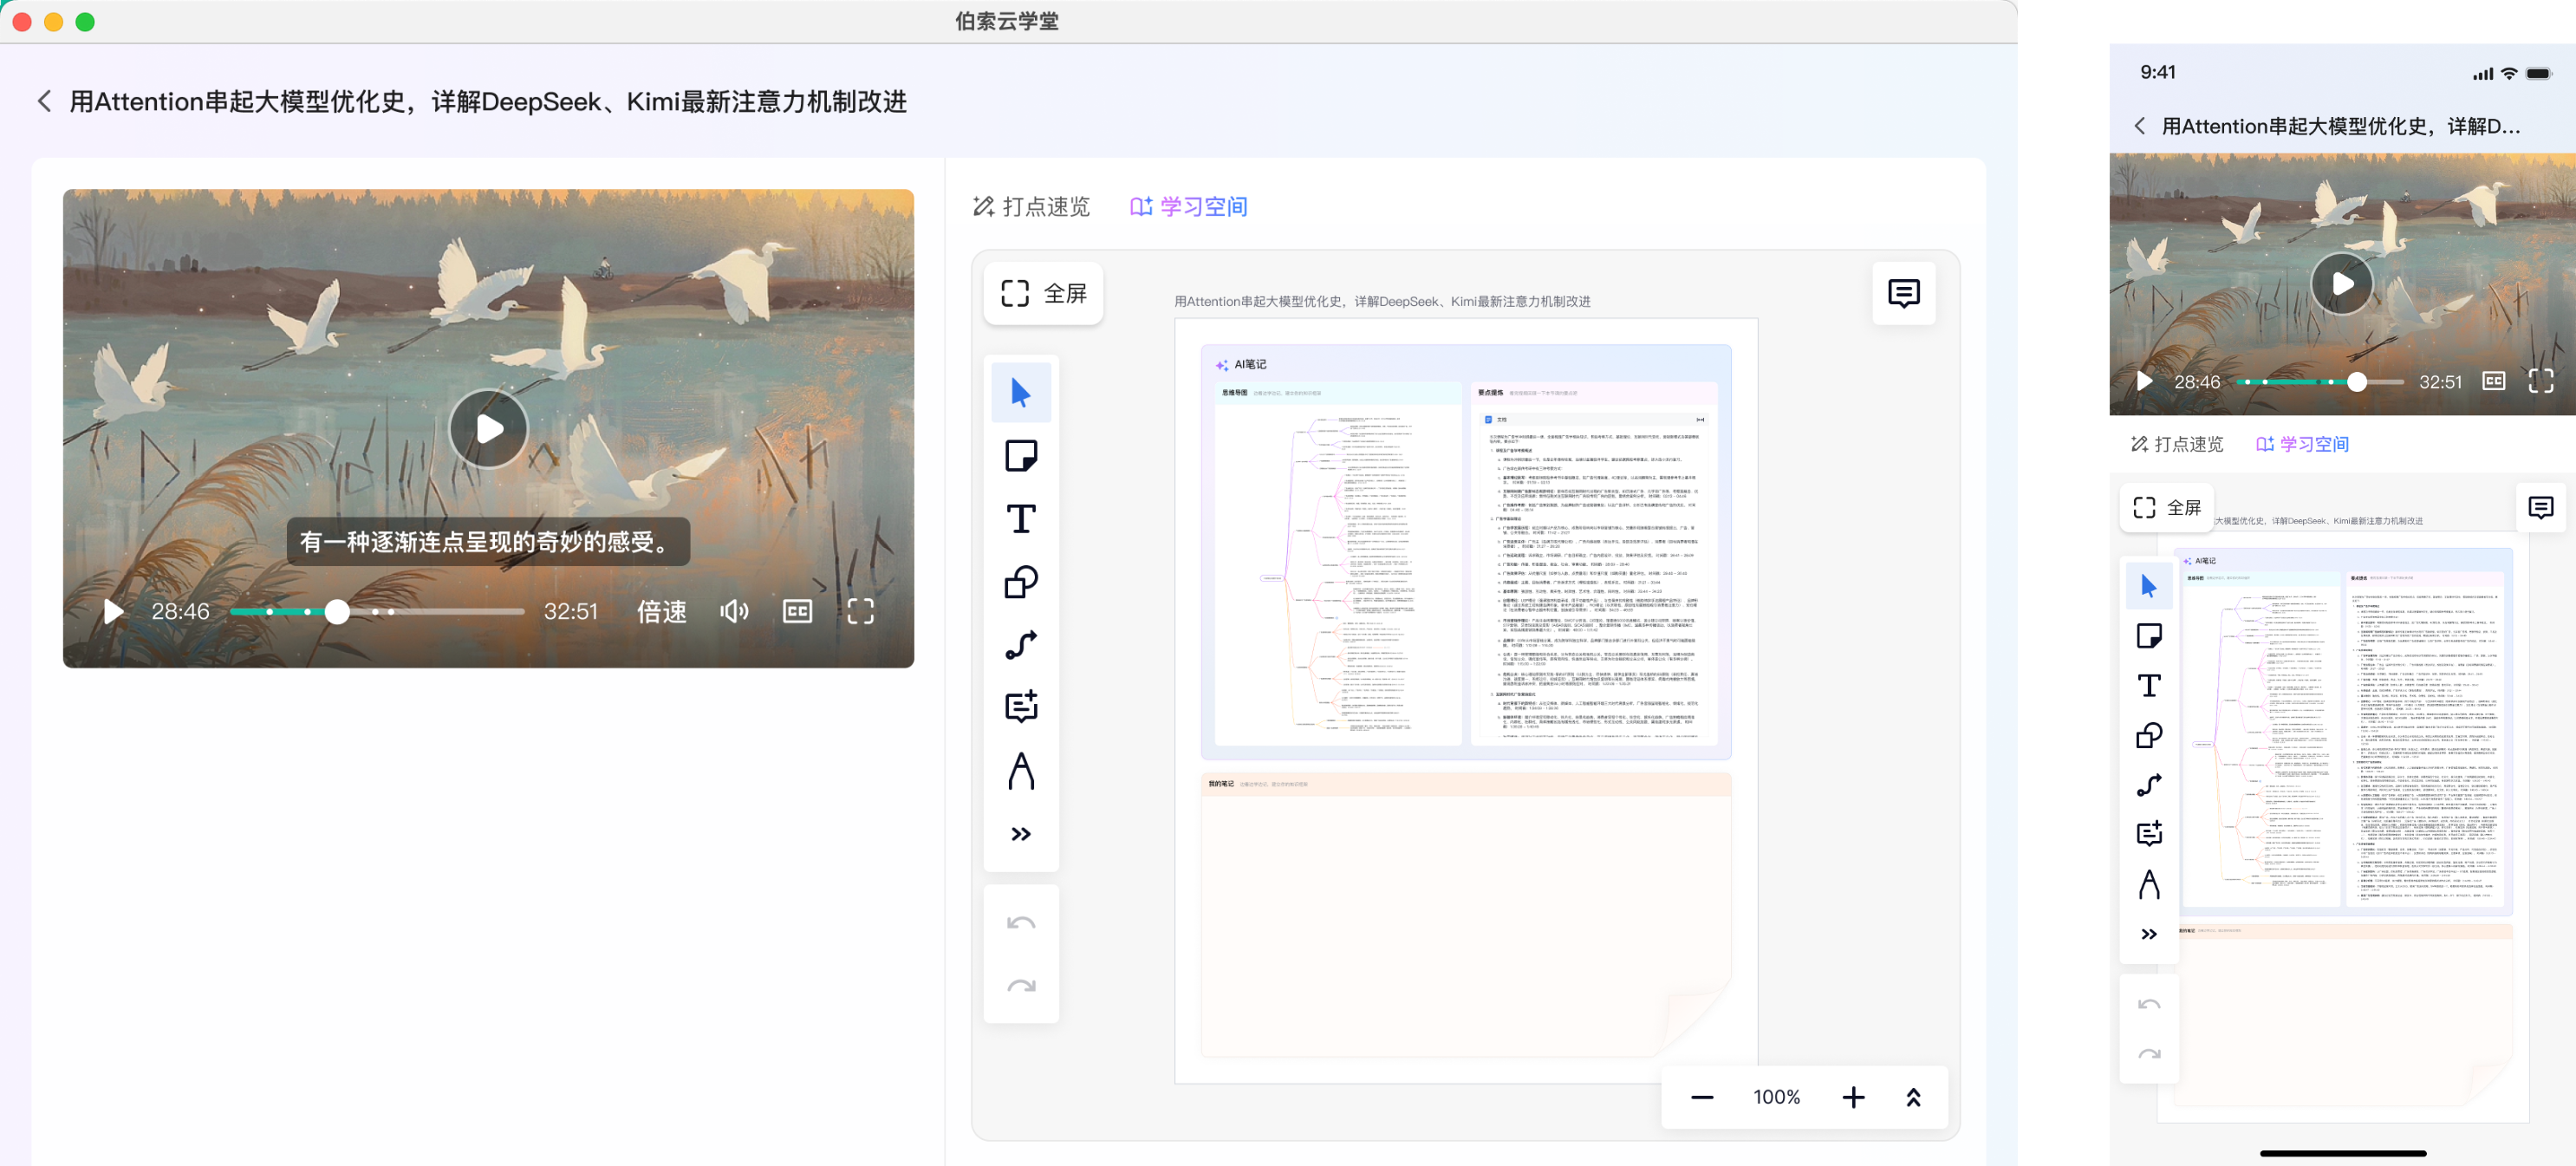Click the 我的笔记 note area on desktop canvas
This screenshot has width=2576, height=1166.
1466,914
